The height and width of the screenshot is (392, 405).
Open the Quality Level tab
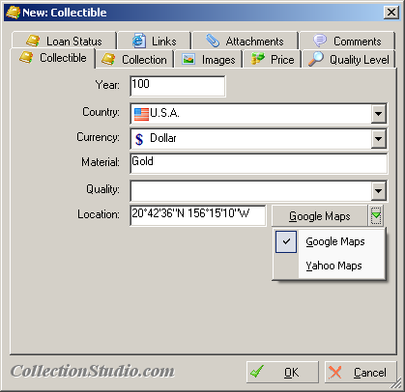pyautogui.click(x=349, y=59)
